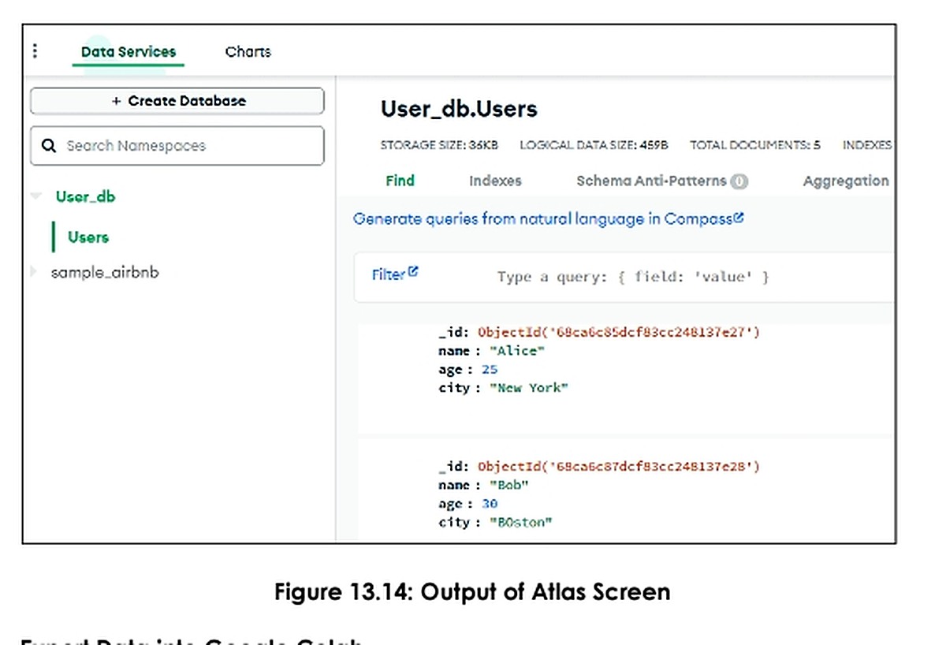Open the Indexes tab
Viewport: 946px width, 645px height.
495,181
